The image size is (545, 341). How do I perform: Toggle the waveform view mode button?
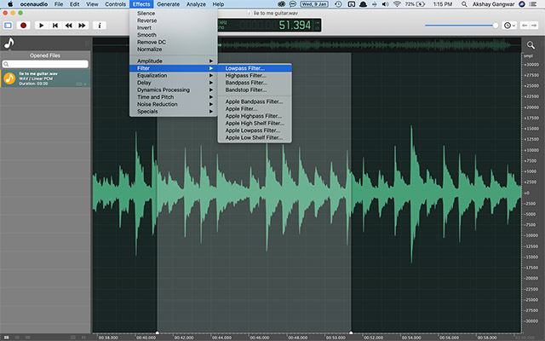[x=8, y=26]
